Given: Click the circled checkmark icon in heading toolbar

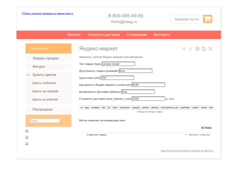Looking at the screenshot, I should pyautogui.click(x=197, y=49).
